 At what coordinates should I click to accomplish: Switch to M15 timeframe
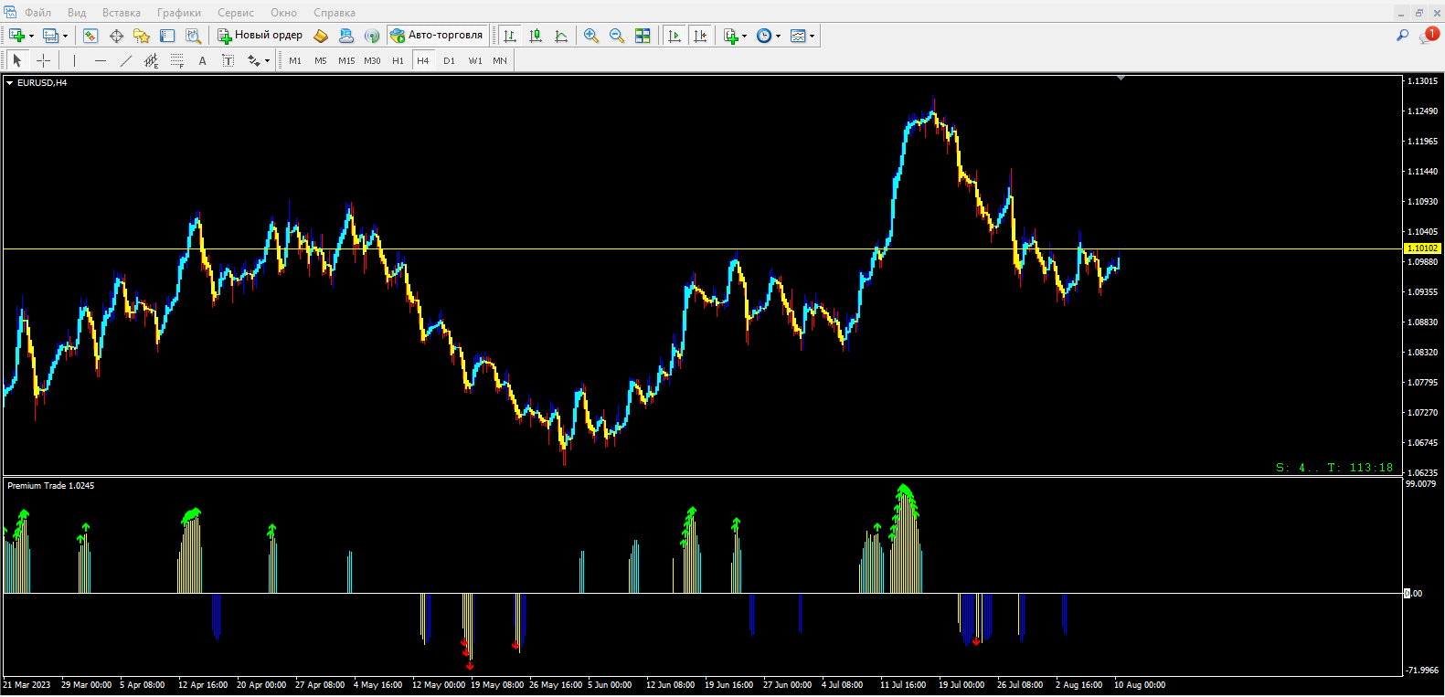click(346, 60)
